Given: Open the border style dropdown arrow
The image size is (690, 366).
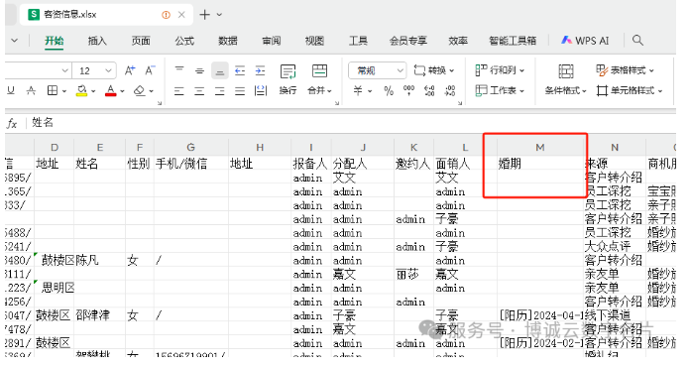Looking at the screenshot, I should pos(64,91).
